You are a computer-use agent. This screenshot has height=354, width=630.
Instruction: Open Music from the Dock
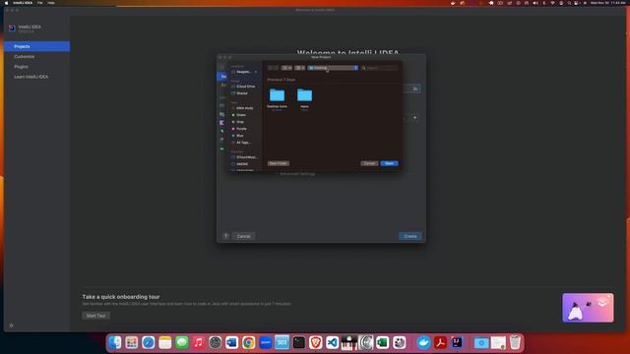point(199,342)
